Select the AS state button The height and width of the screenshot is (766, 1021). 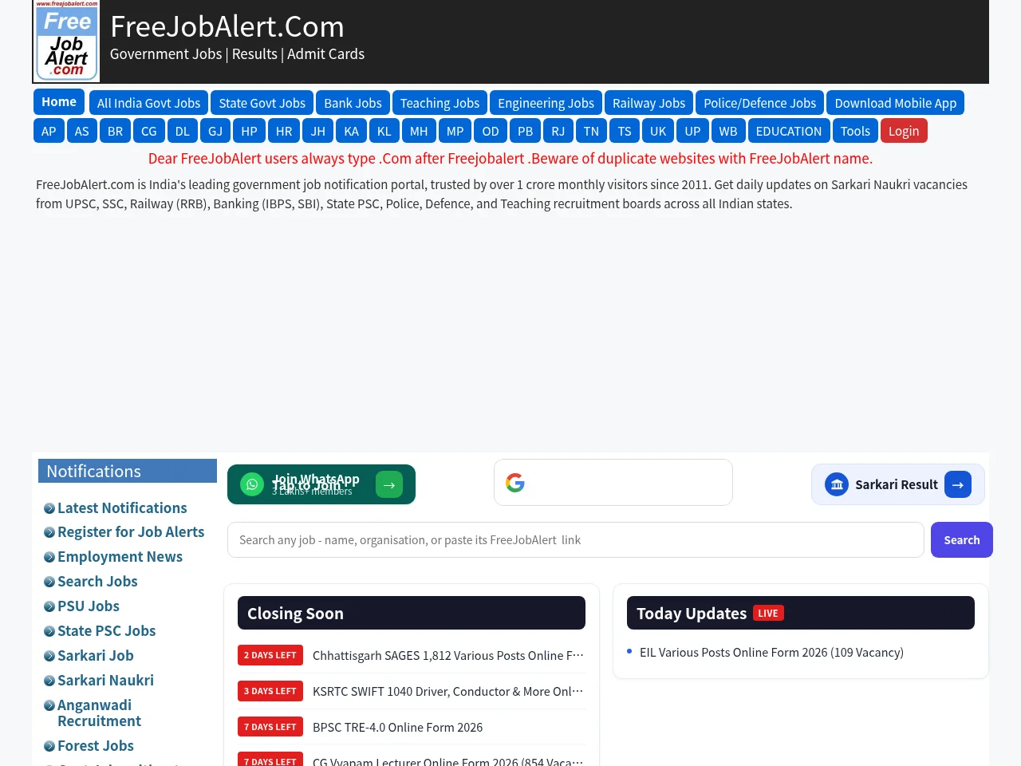coord(82,131)
